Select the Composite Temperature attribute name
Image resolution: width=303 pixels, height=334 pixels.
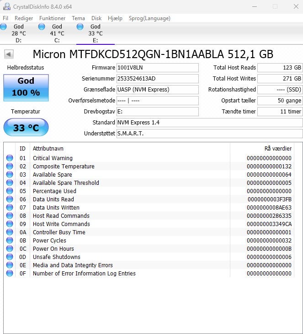[x=64, y=167]
